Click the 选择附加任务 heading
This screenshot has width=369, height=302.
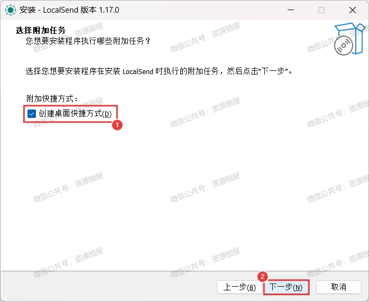(x=41, y=30)
